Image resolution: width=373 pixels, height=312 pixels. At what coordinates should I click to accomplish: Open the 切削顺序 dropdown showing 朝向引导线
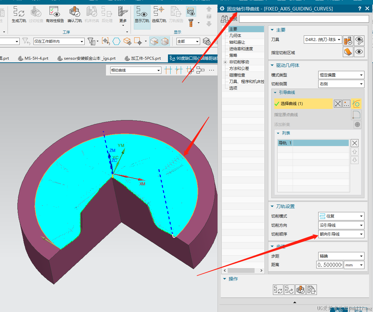tap(341, 234)
